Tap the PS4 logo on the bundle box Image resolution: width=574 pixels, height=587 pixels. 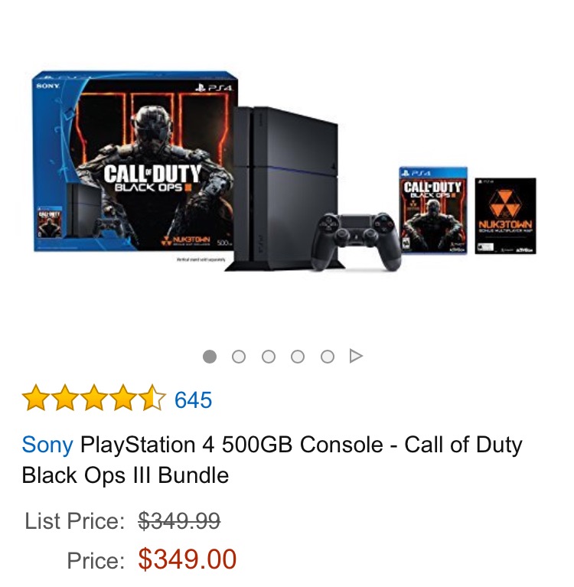coord(214,87)
